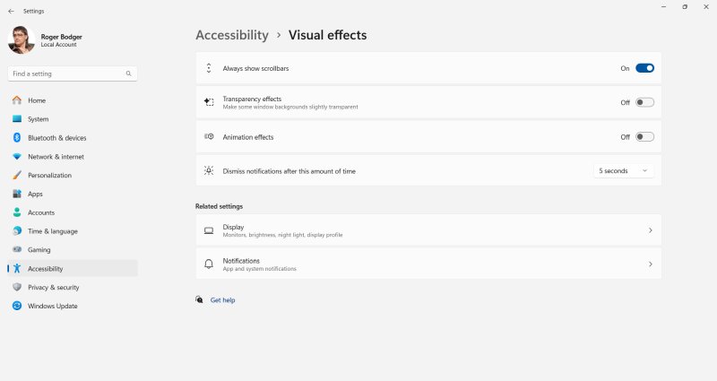This screenshot has width=717, height=381.
Task: Click the Notifications bell icon
Action: tap(209, 264)
